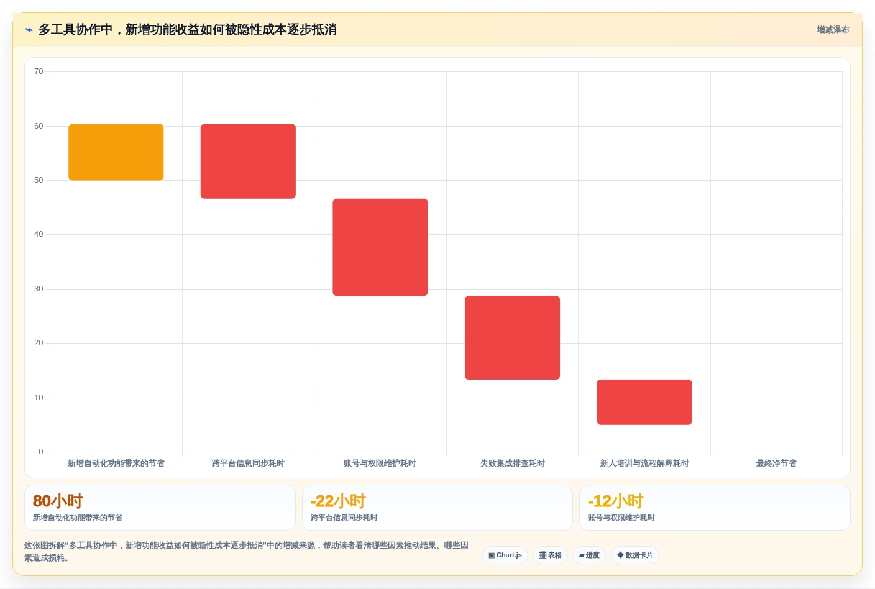
Task: Select the red 账号与权限维护耗时 bar
Action: 380,247
